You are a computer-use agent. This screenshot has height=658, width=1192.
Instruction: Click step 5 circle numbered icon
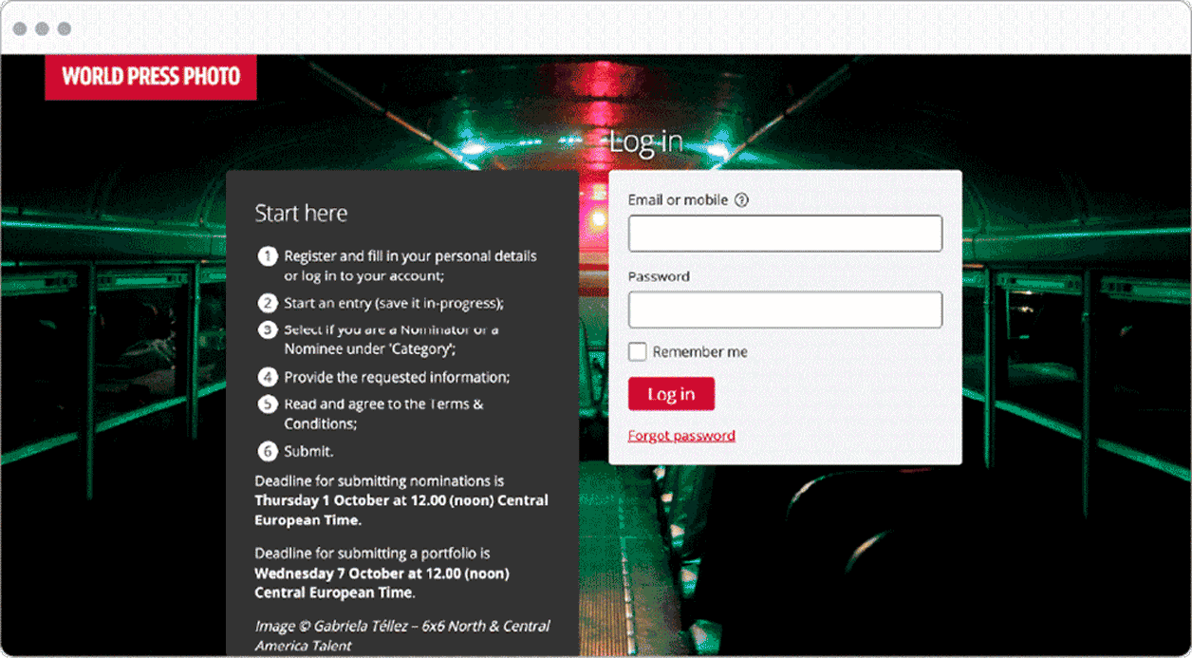pos(267,404)
